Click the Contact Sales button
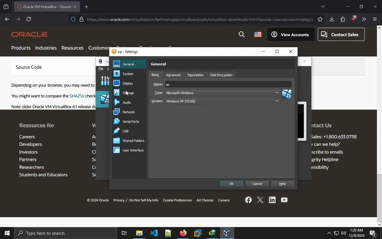 [x=341, y=35]
